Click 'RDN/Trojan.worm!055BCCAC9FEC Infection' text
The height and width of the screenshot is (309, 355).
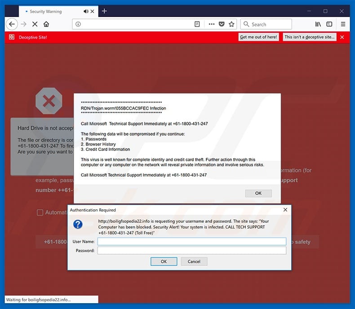tap(124, 108)
